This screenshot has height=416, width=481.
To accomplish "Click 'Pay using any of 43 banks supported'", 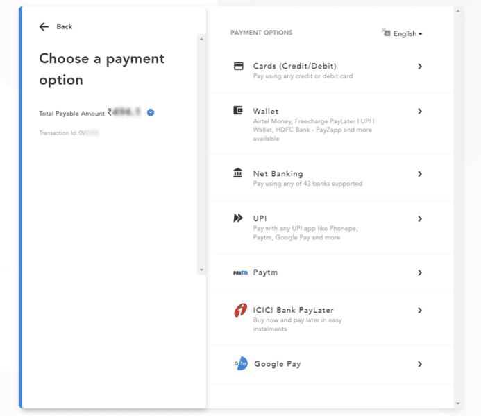I will click(307, 184).
